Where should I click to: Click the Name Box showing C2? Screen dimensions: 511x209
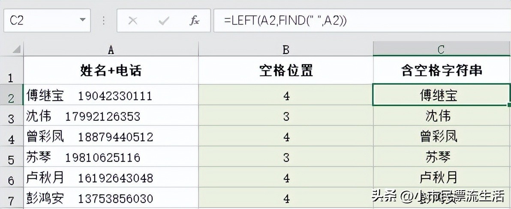(39, 20)
